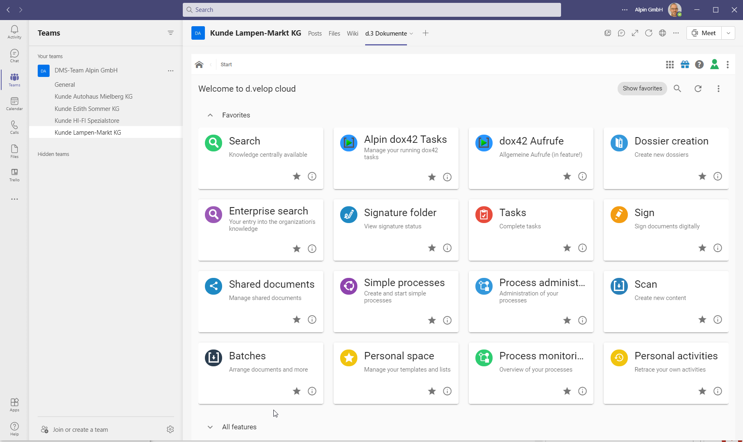Viewport: 743px width, 442px height.
Task: Open the green user profile icon
Action: click(714, 64)
